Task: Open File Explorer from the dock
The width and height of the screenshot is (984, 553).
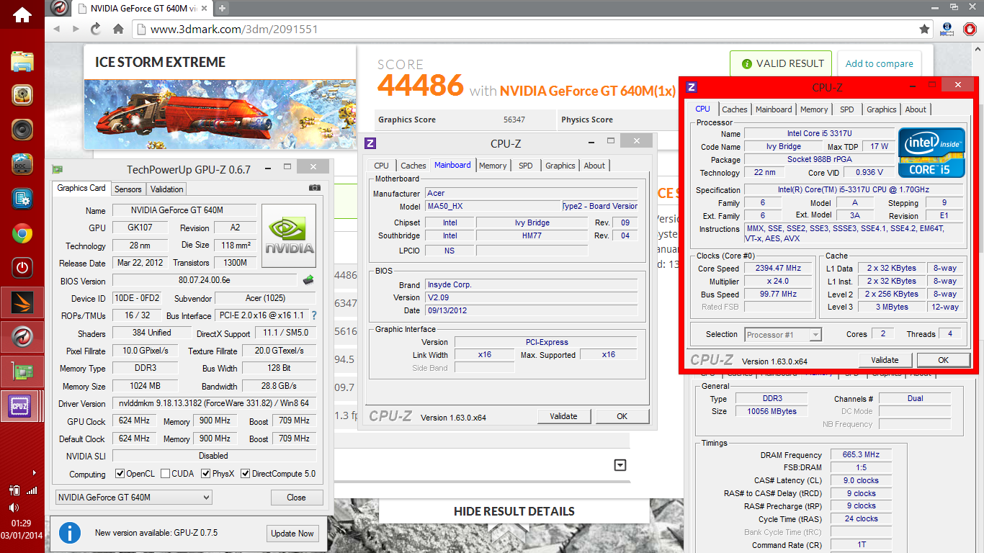Action: [x=22, y=61]
